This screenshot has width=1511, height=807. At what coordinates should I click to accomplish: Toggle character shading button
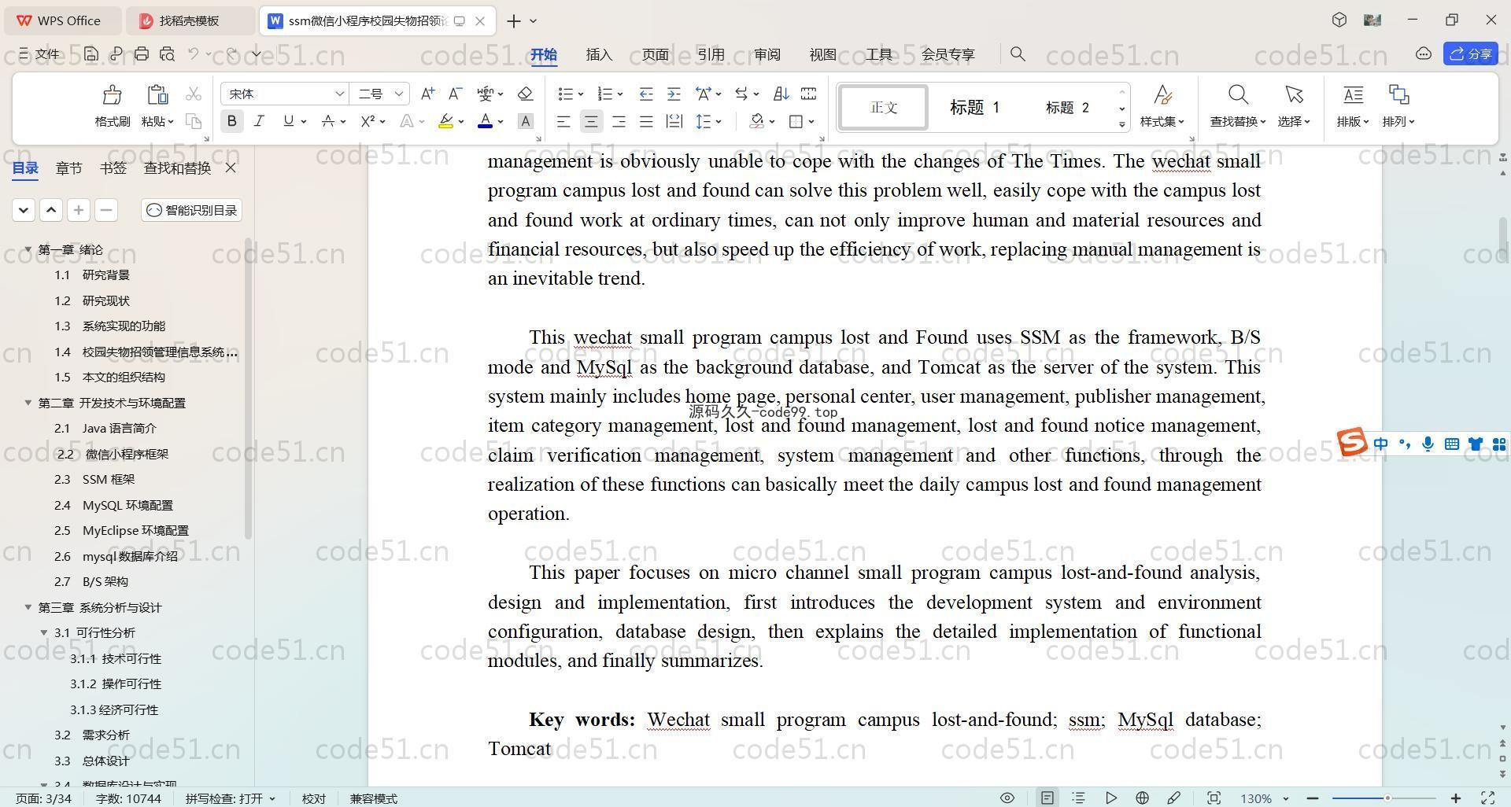[x=526, y=121]
